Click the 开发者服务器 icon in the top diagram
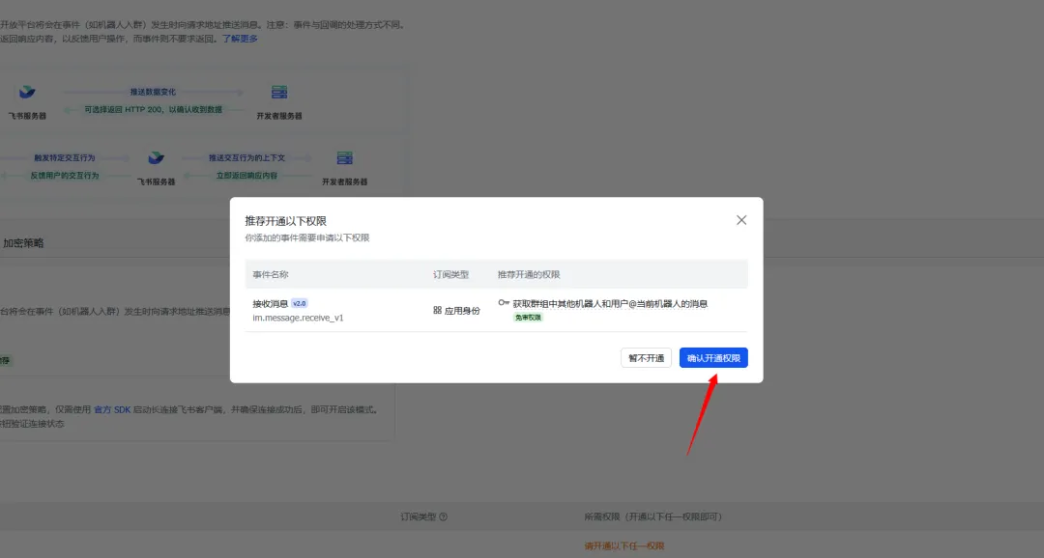This screenshot has width=1044, height=558. [x=279, y=92]
